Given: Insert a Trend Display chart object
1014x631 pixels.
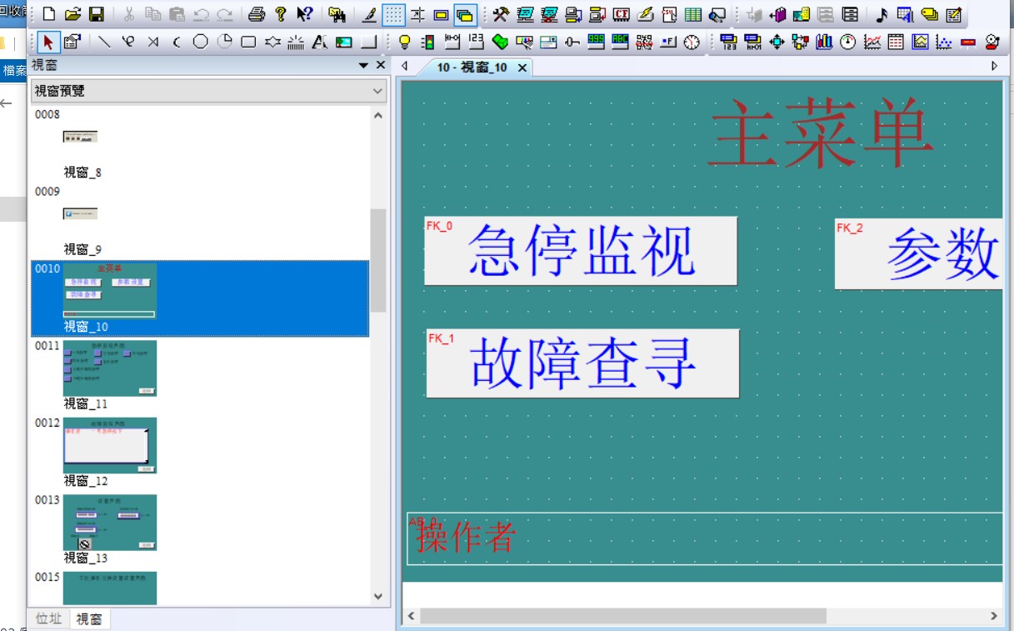Looking at the screenshot, I should 872,42.
